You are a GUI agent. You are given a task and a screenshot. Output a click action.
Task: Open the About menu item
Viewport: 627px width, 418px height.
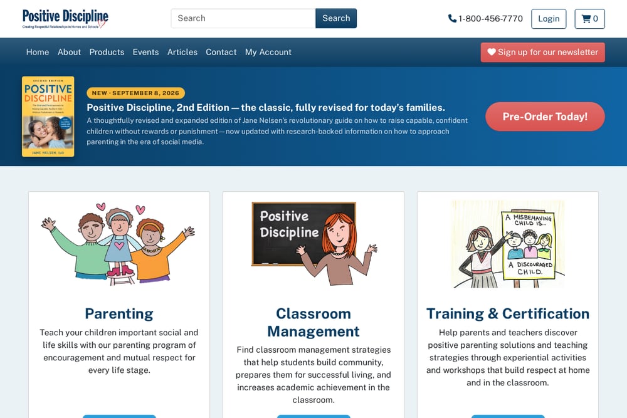69,52
